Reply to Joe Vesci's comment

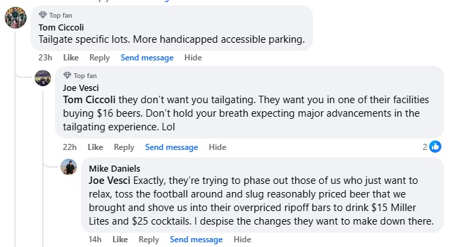click(124, 147)
